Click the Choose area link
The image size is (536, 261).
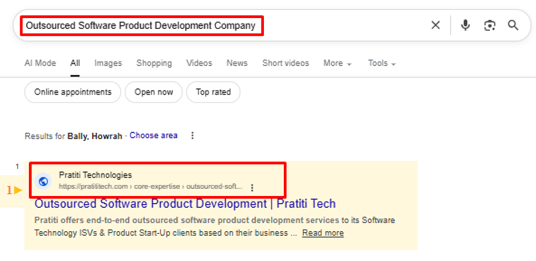click(153, 136)
